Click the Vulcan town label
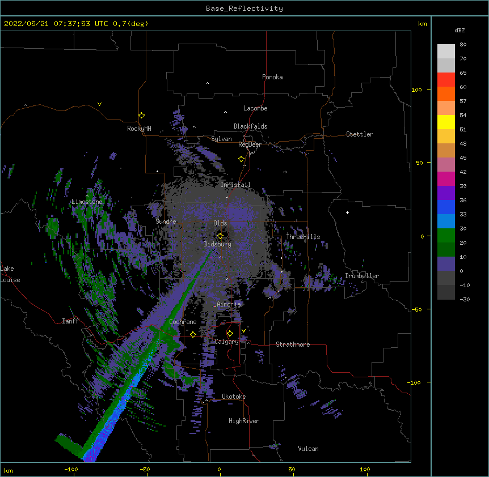Image resolution: width=489 pixels, height=477 pixels. point(308,449)
